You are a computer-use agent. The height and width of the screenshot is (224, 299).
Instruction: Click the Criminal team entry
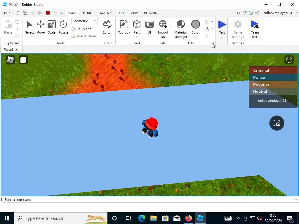273,70
